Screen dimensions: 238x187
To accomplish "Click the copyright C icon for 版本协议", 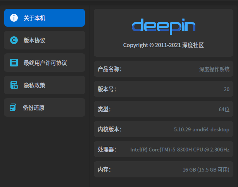I will point(14,40).
